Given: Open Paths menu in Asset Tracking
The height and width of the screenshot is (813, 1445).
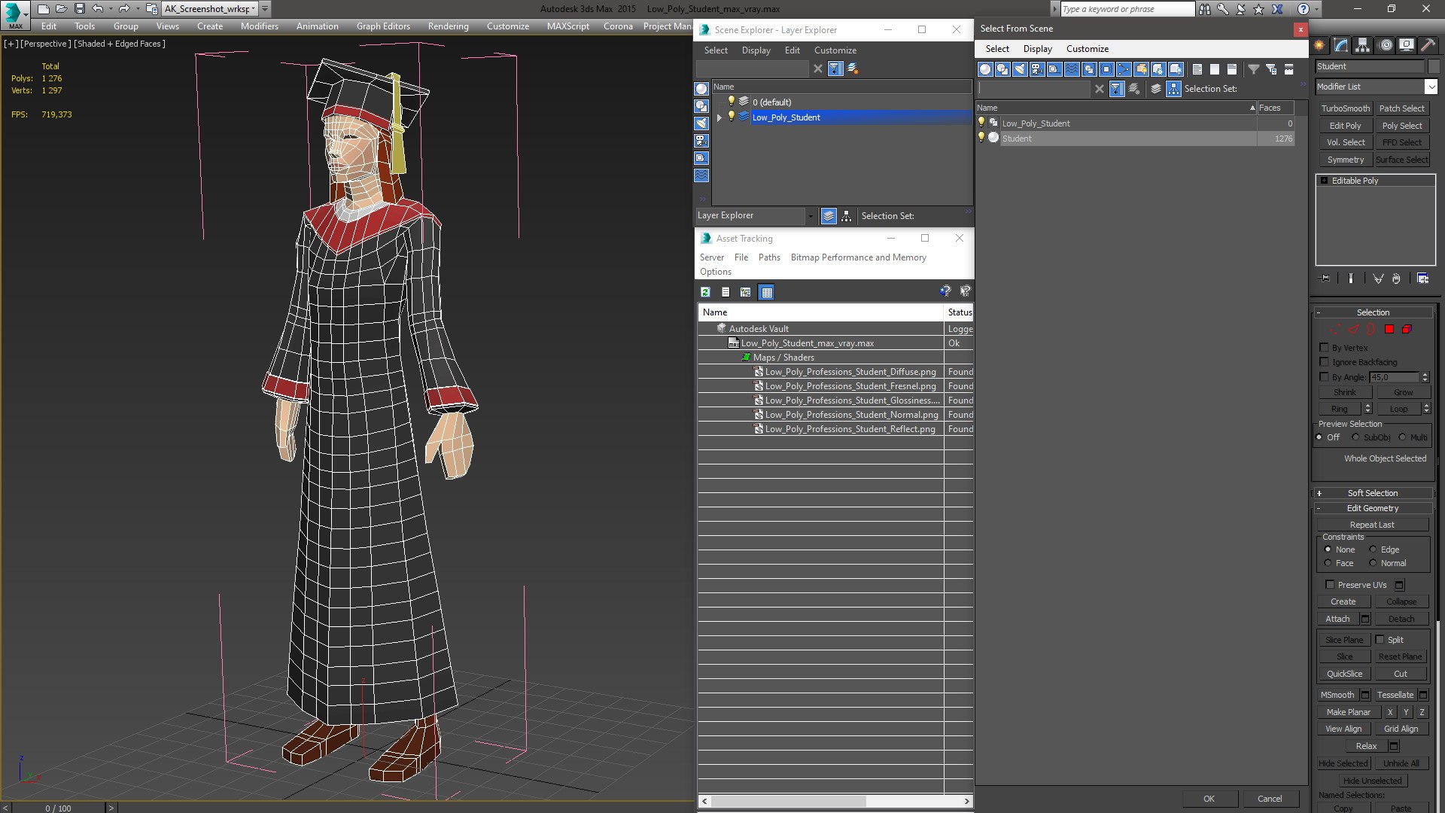Looking at the screenshot, I should click(x=769, y=257).
